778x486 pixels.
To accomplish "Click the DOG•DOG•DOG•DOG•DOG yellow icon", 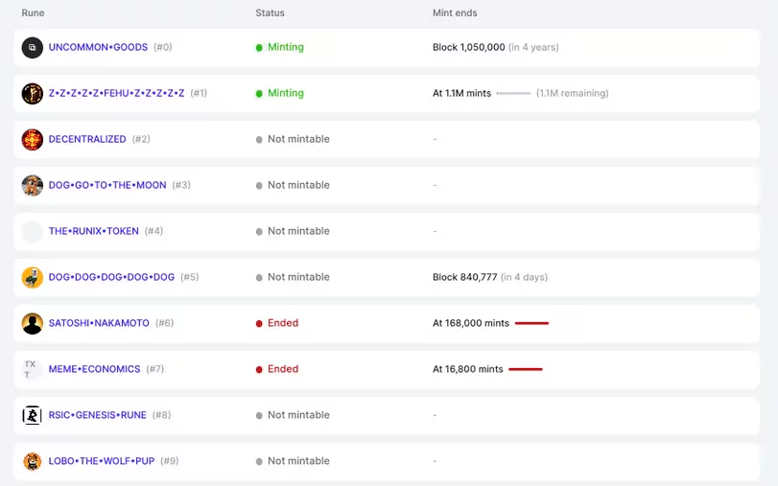I will tap(33, 277).
